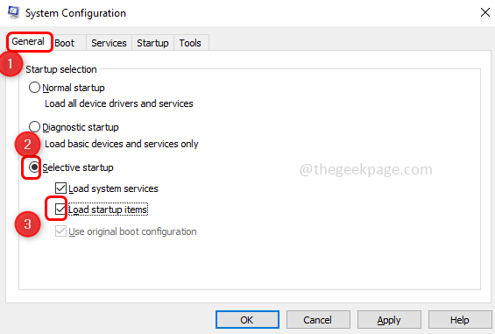Switch to the General tab

28,41
